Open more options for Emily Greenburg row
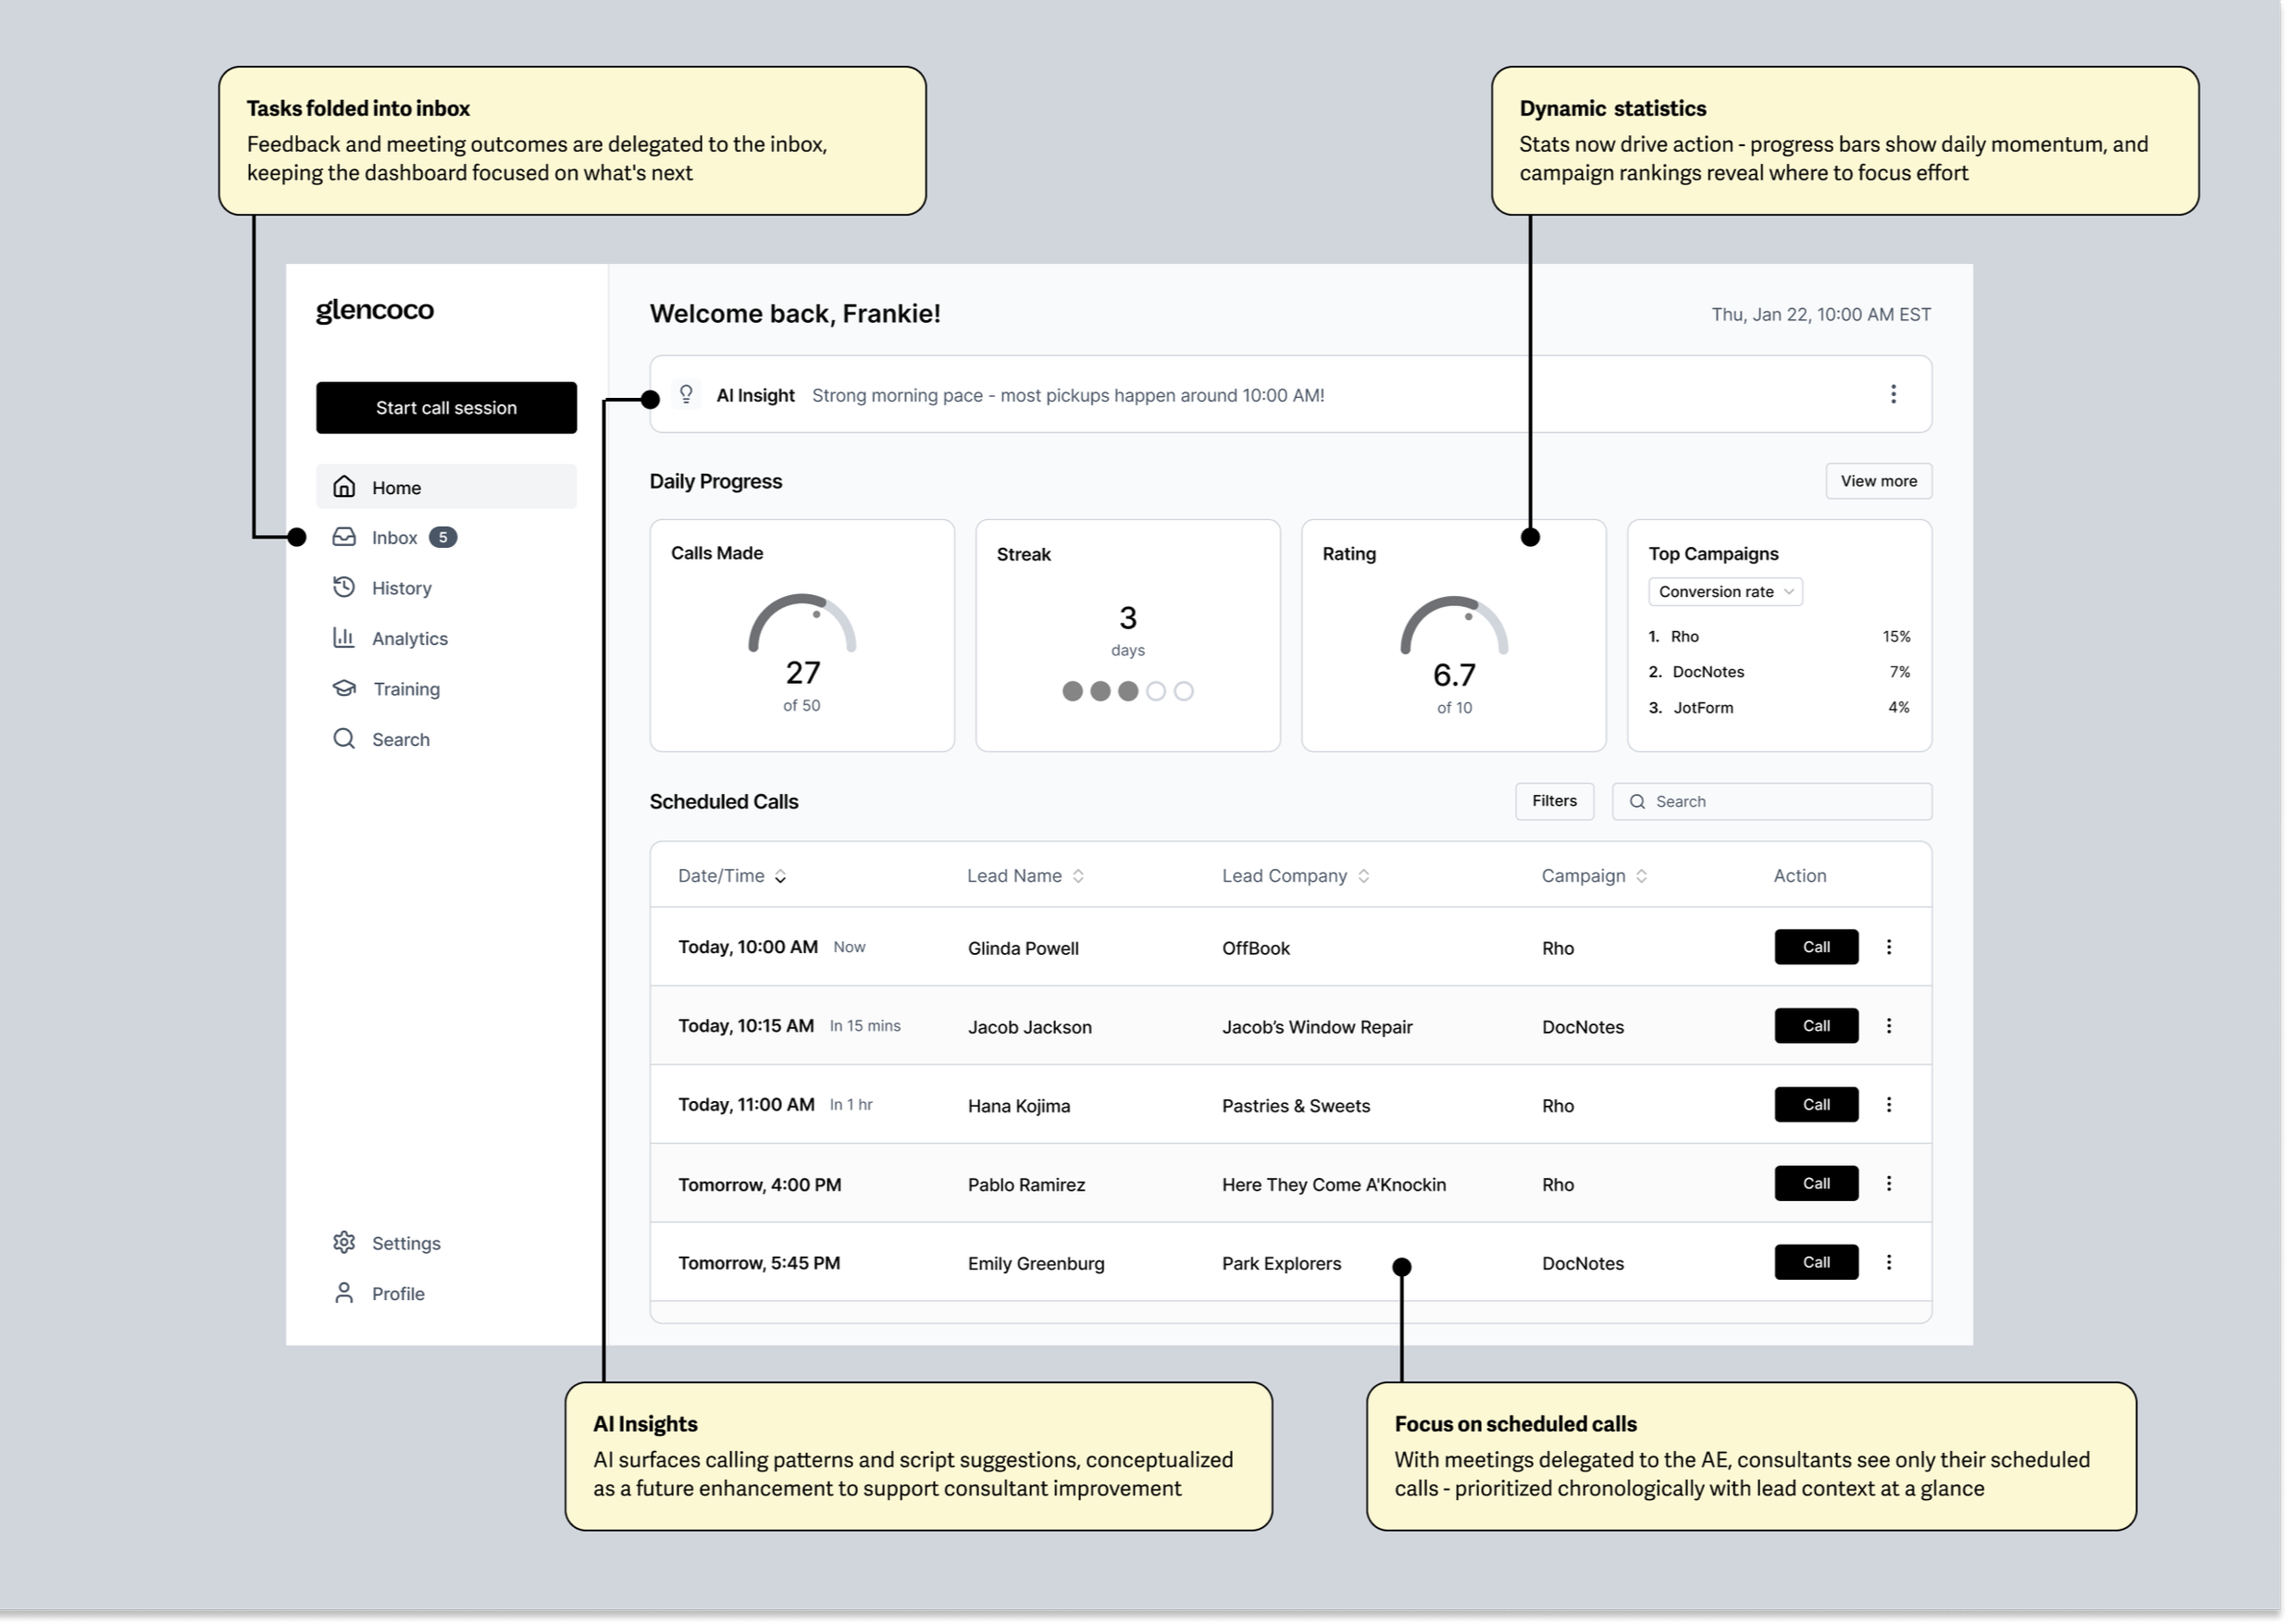 [x=1889, y=1262]
